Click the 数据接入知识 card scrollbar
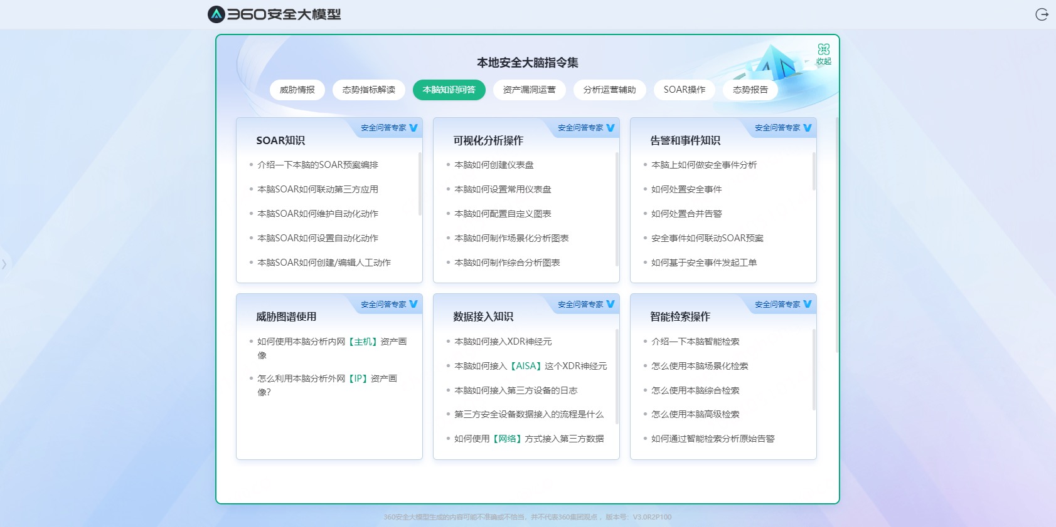This screenshot has width=1056, height=527. point(617,376)
